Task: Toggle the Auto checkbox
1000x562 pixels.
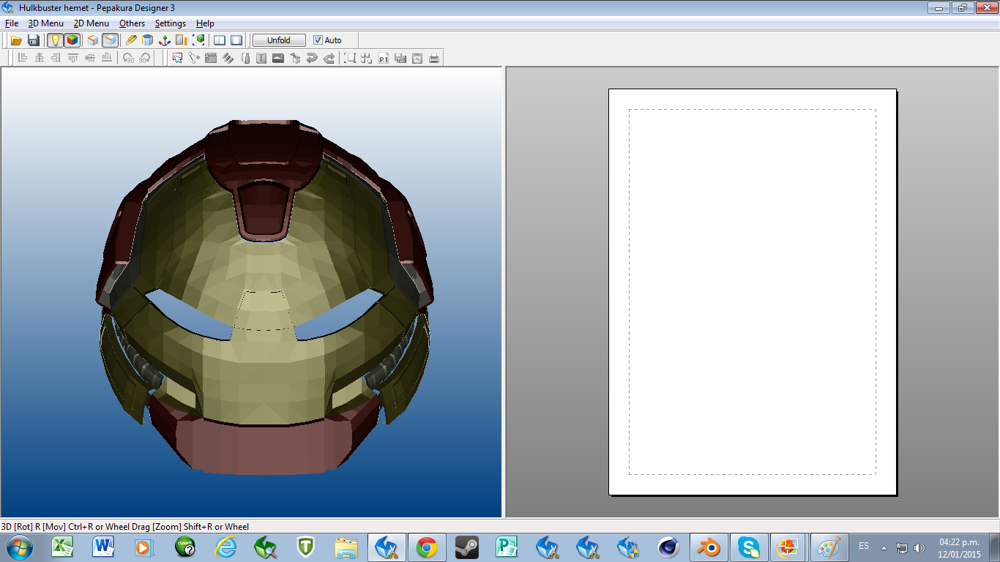Action: [x=318, y=40]
